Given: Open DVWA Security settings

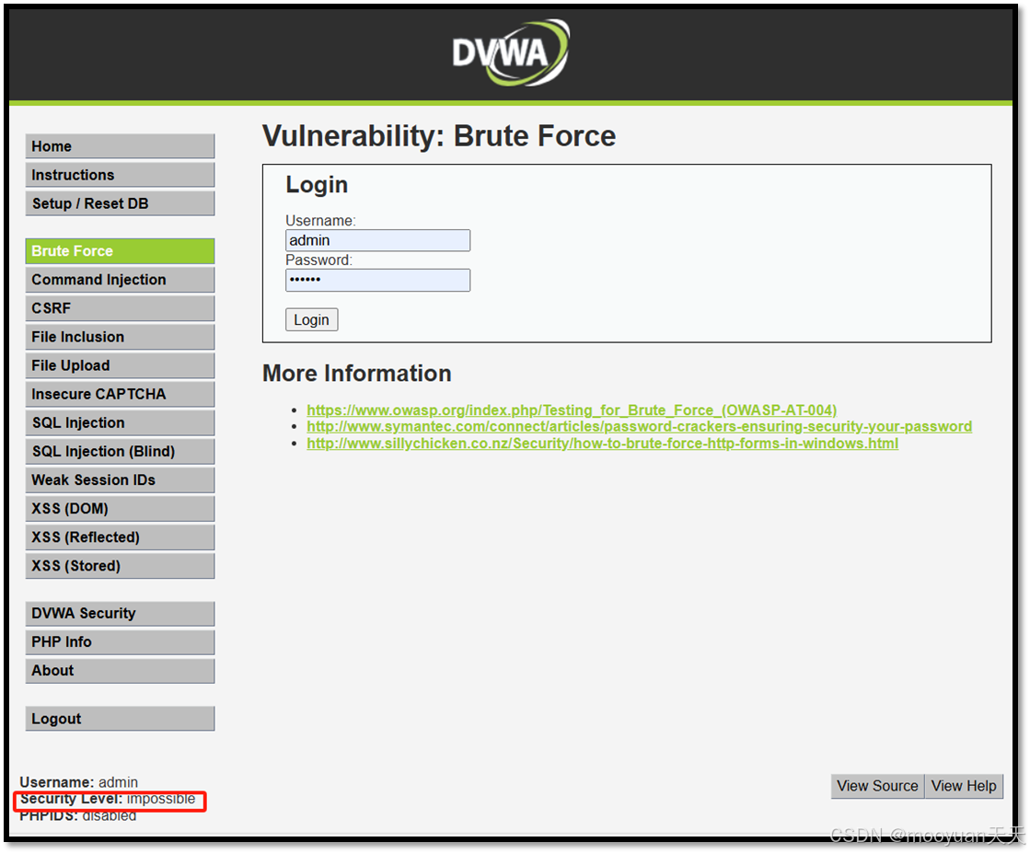Looking at the screenshot, I should (x=121, y=614).
